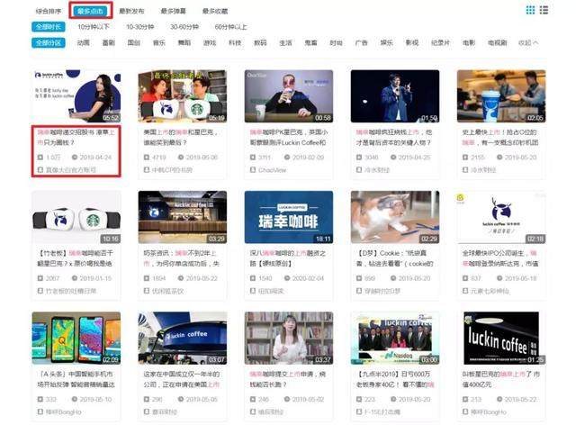The image size is (576, 425).
Task: Switch to grid view layout icon
Action: (x=530, y=10)
